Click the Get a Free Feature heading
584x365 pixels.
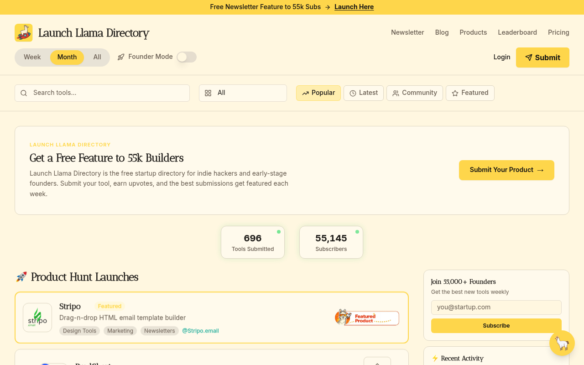106,158
